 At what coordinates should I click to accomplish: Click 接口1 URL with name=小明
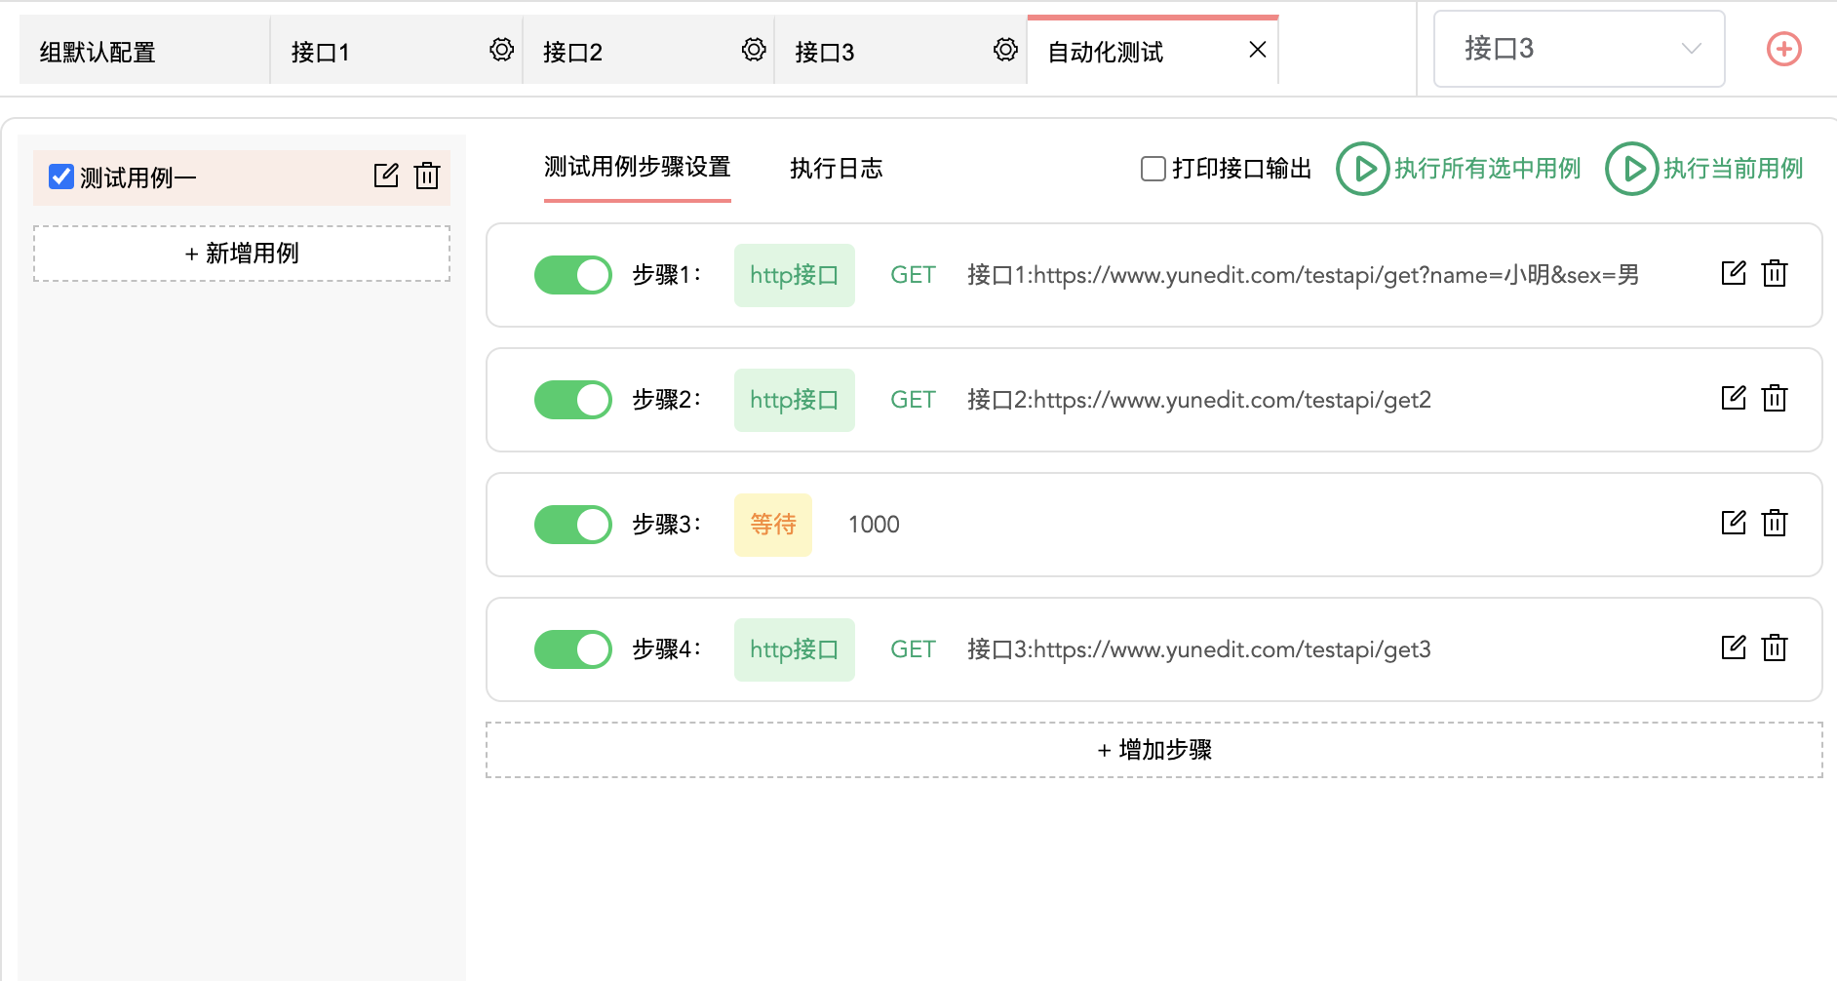[1303, 275]
